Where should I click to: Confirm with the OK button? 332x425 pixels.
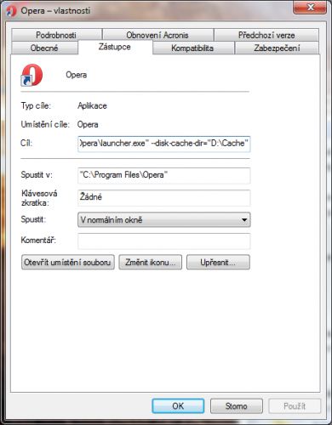click(178, 406)
